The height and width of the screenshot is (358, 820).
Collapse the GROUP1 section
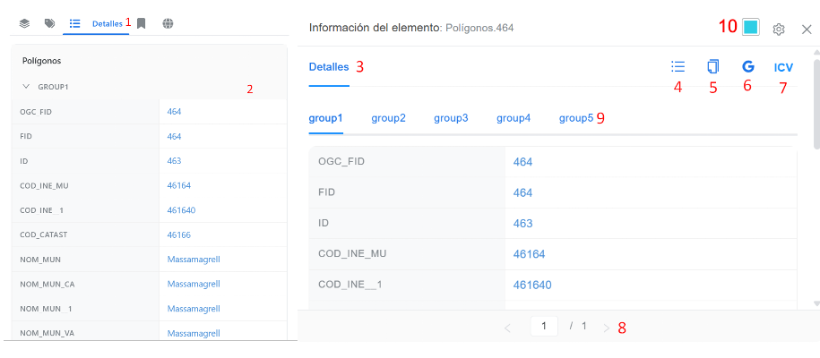[26, 87]
